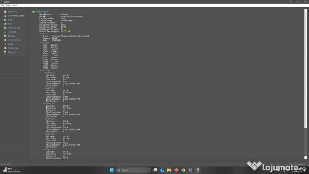This screenshot has height=174, width=309.
Task: Select the Network icon in sidebar
Action: point(5,52)
